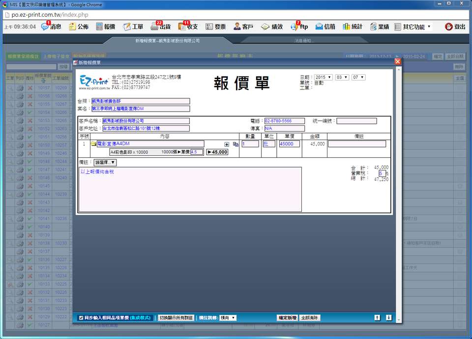The image size is (472, 339).
Task: Open the 出貨 shipping section
Action: coord(160,27)
